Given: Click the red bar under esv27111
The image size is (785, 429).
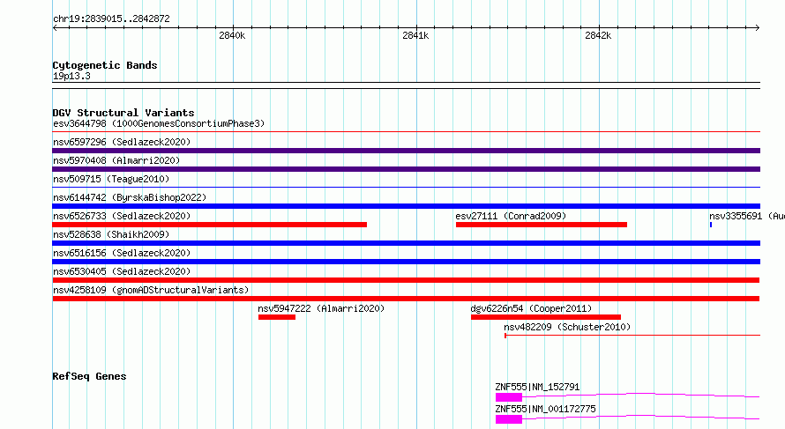Looking at the screenshot, I should [542, 225].
